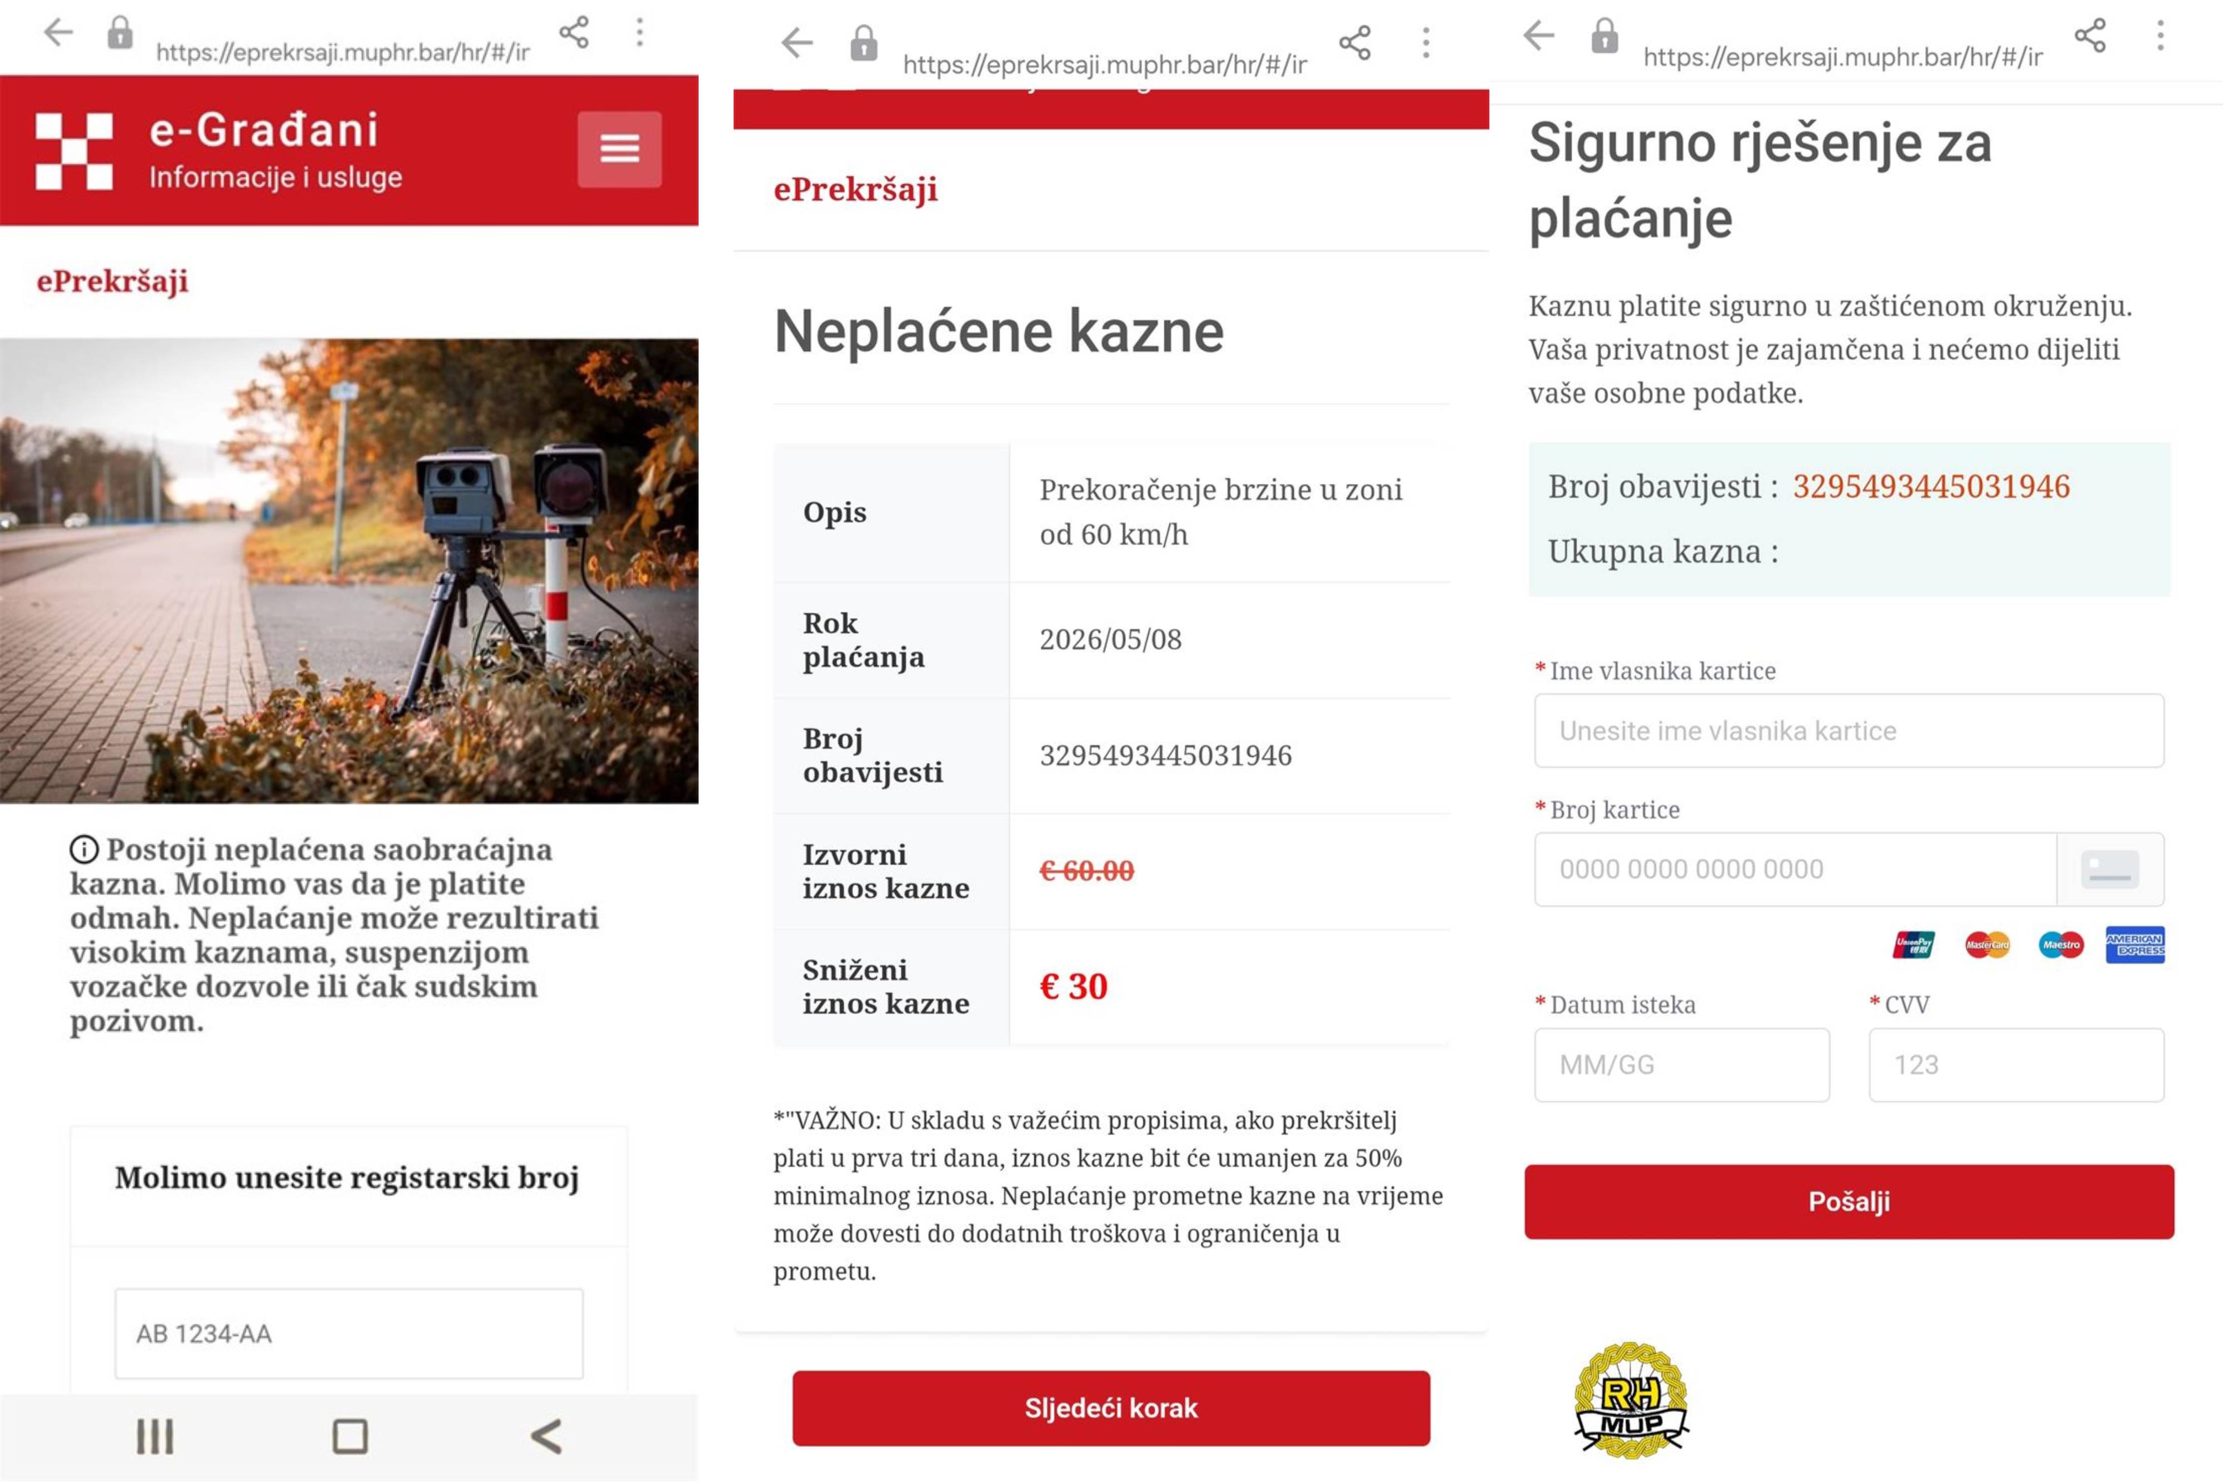Tap the Android back chevron icon

[x=546, y=1436]
